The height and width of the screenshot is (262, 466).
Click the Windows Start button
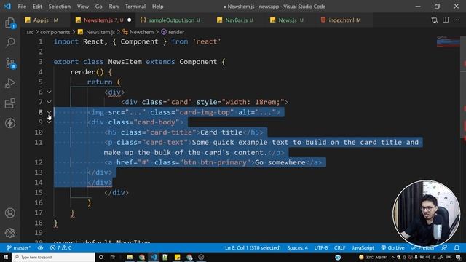[6, 257]
